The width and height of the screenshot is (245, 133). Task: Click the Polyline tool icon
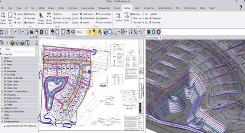click(126, 17)
